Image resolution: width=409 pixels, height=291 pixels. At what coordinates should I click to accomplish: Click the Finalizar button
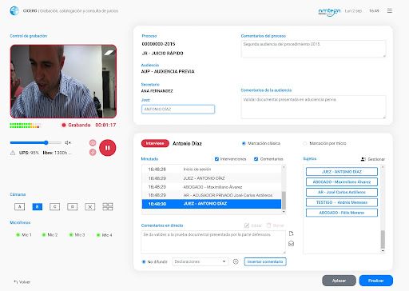376,281
